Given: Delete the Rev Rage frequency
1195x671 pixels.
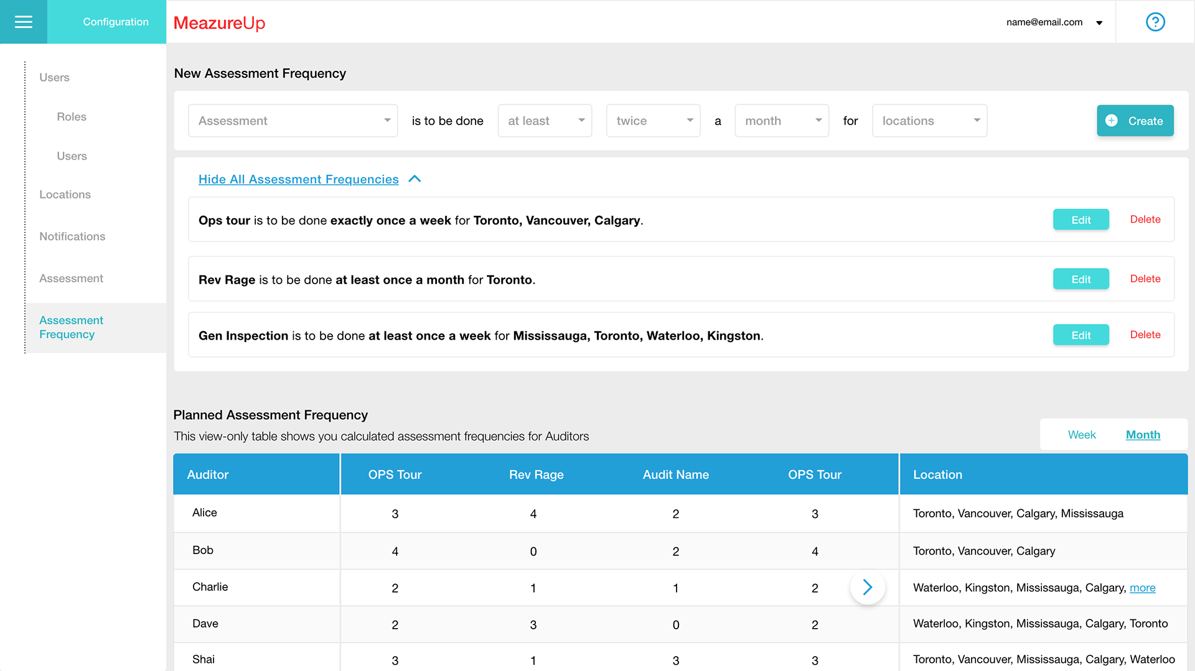Looking at the screenshot, I should [1145, 279].
